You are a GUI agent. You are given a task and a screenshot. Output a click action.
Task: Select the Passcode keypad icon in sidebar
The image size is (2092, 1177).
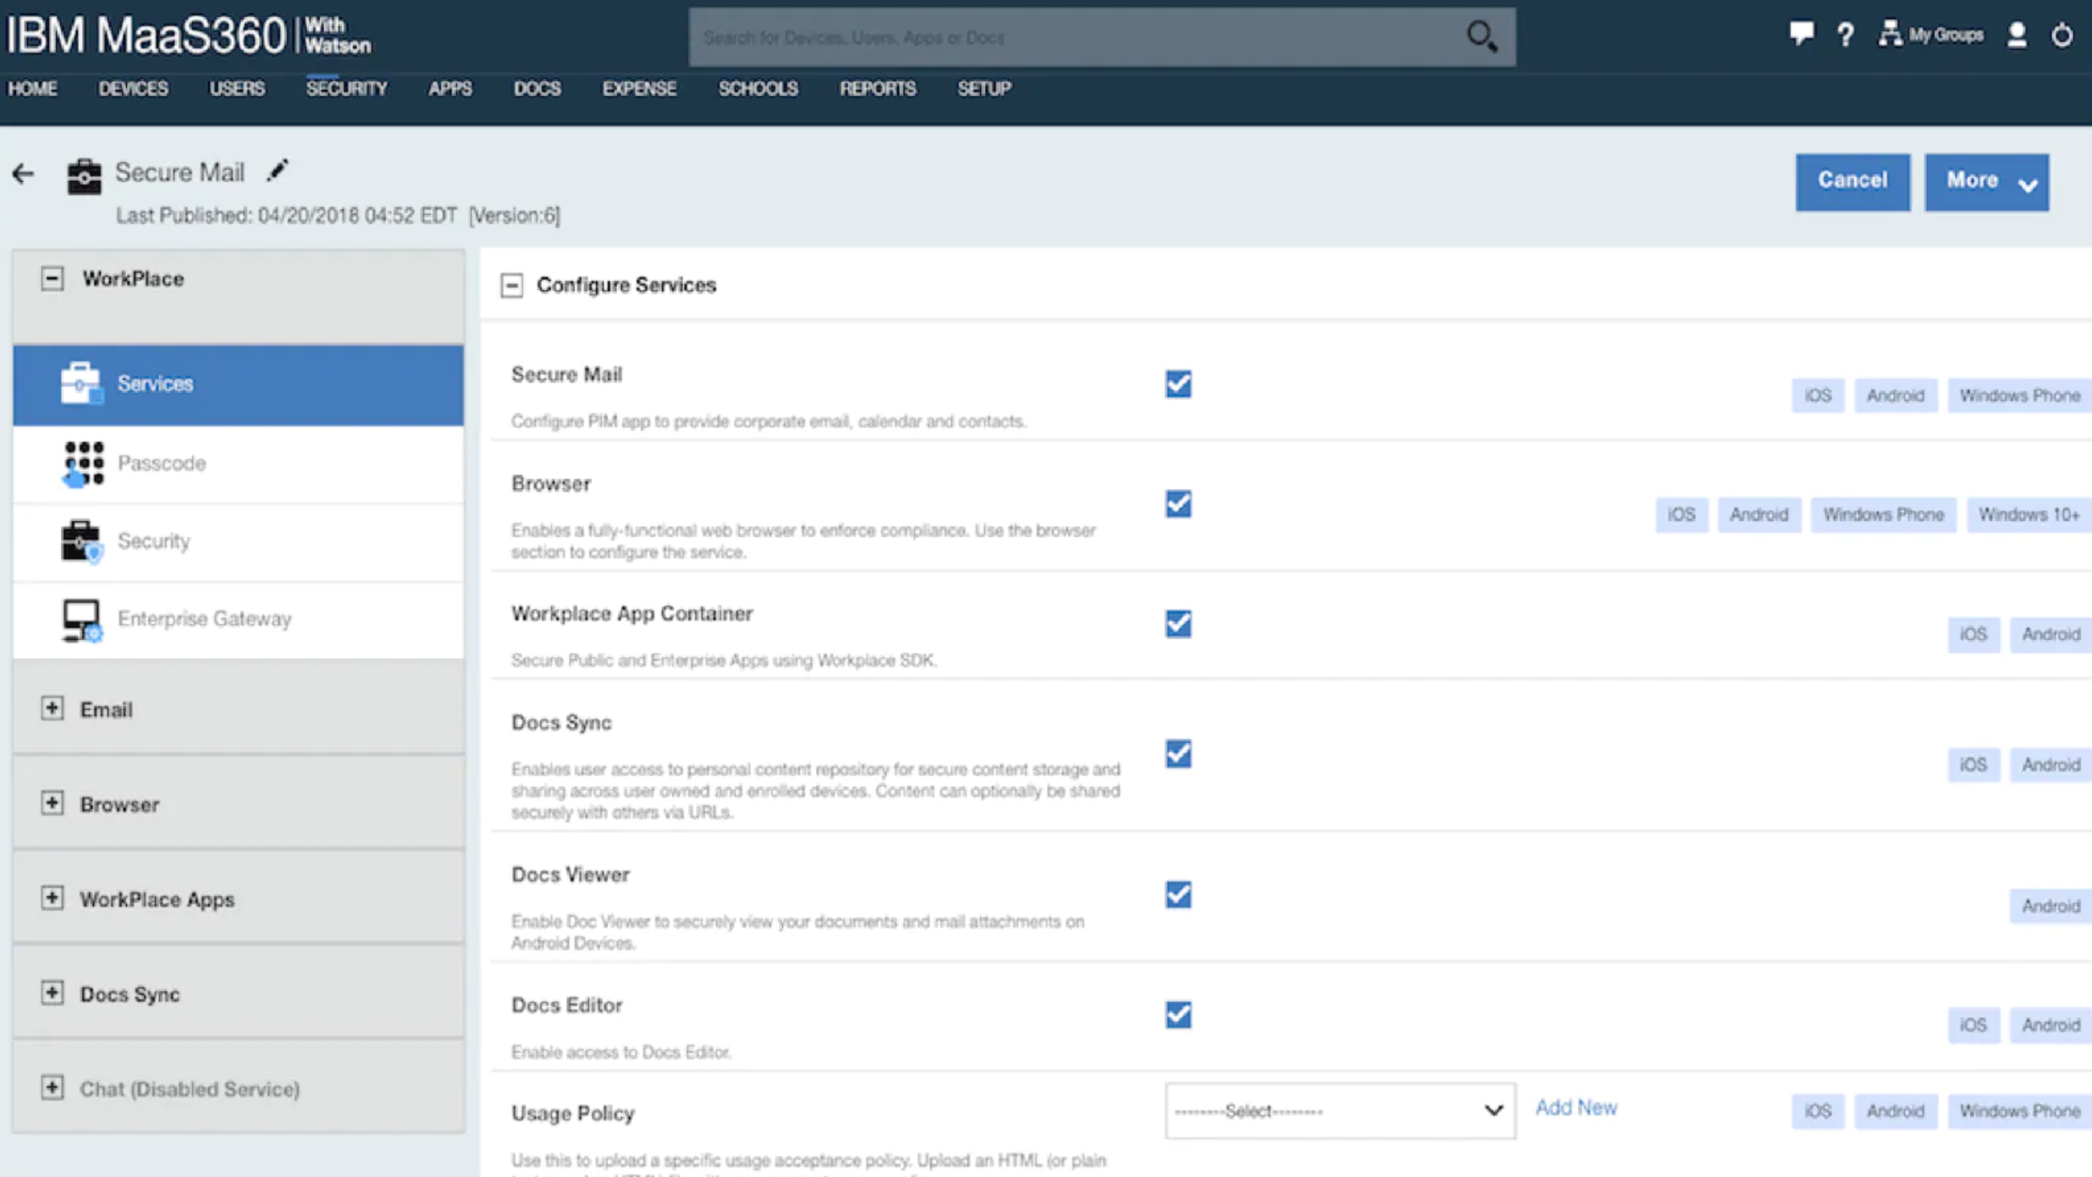click(x=83, y=463)
